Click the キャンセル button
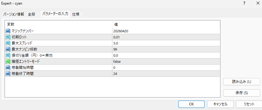Image resolution: width=262 pixels, height=110 pixels. pos(220,104)
